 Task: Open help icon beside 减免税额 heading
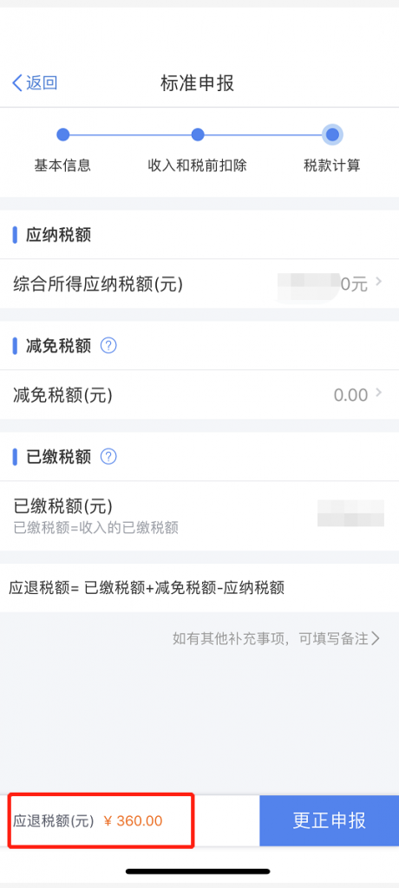pos(108,345)
